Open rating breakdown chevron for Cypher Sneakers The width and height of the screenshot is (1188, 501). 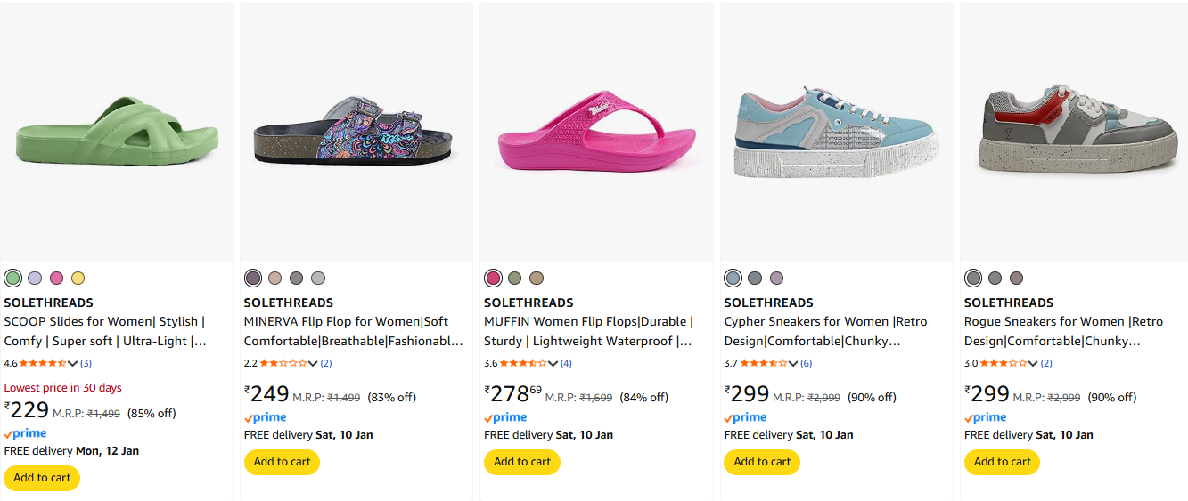pyautogui.click(x=793, y=363)
